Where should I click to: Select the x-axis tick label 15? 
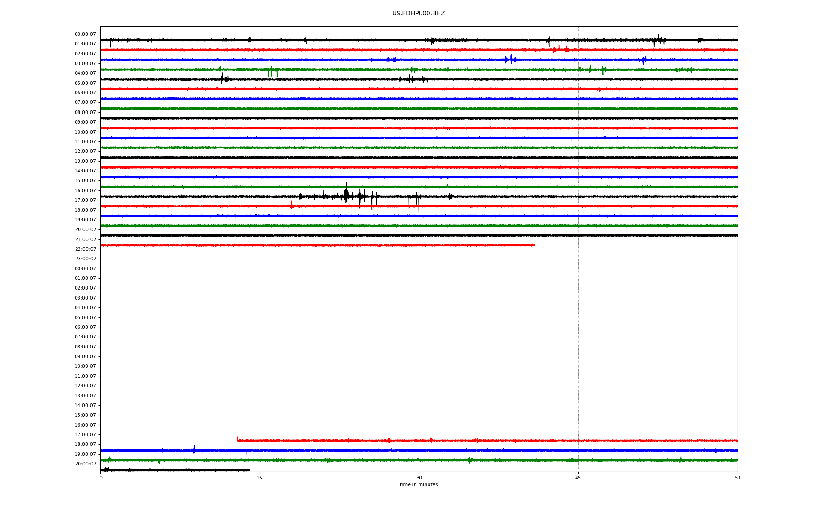[260, 478]
